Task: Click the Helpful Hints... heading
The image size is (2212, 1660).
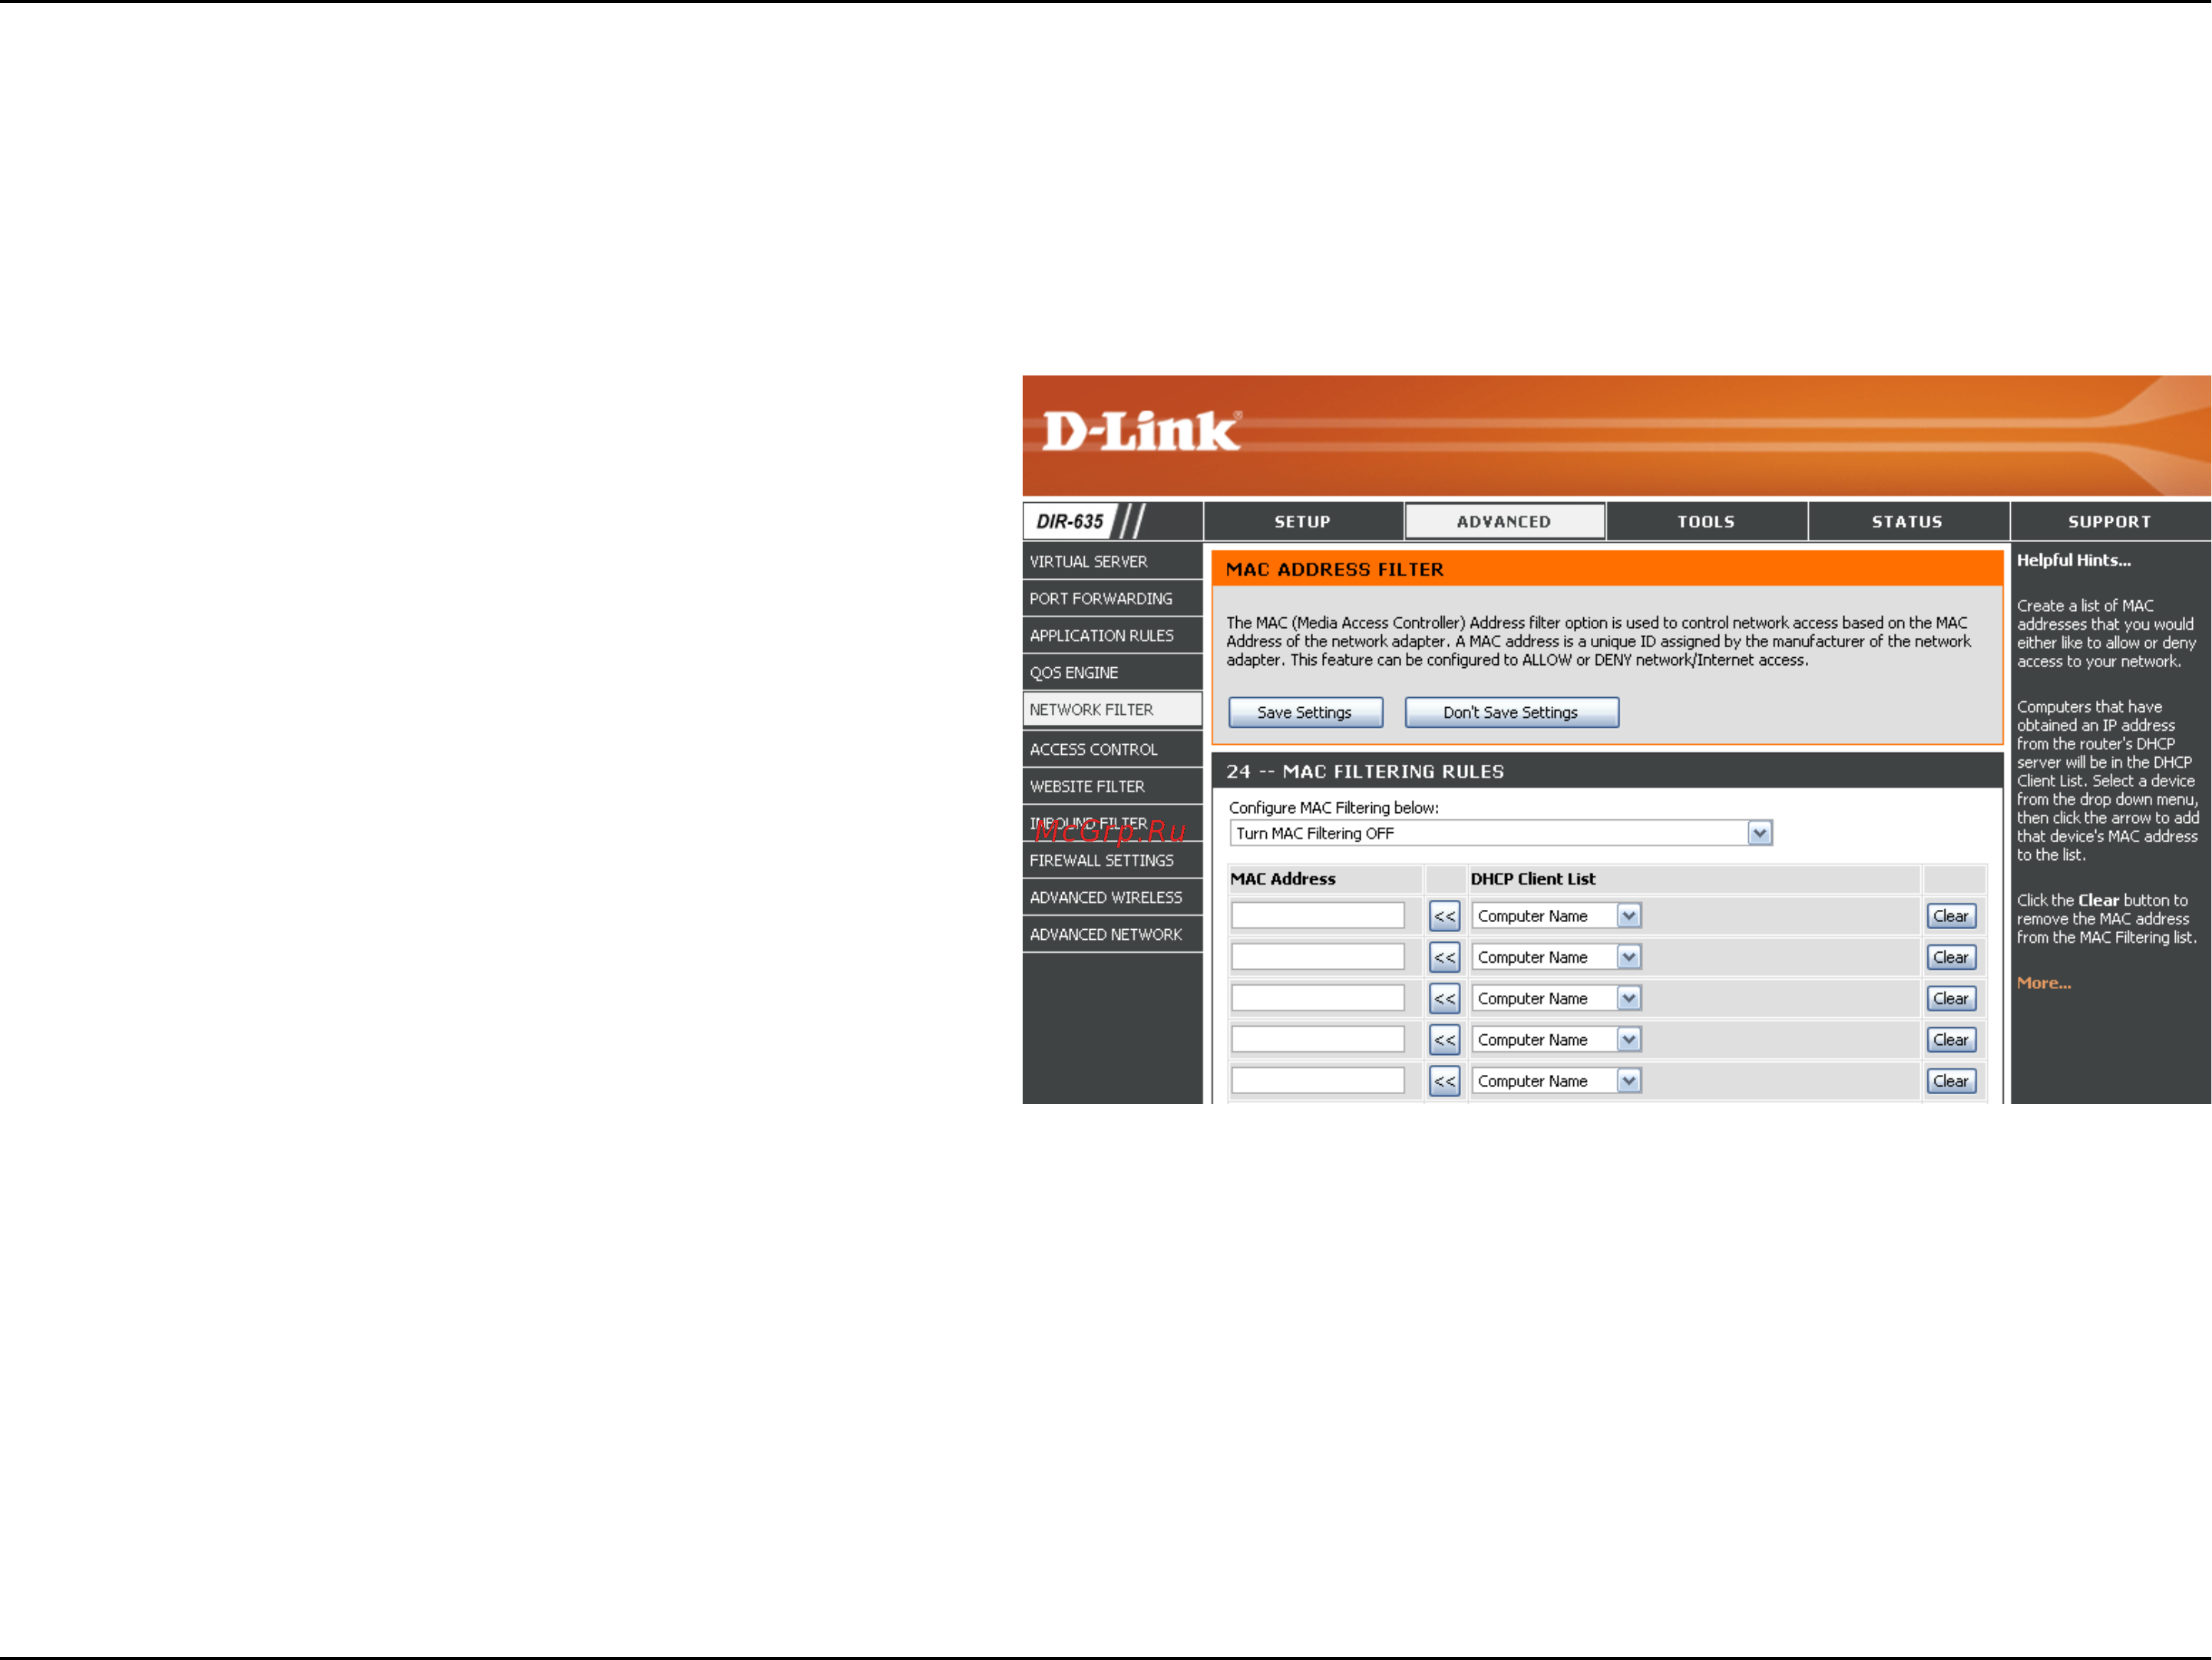Action: point(2073,561)
